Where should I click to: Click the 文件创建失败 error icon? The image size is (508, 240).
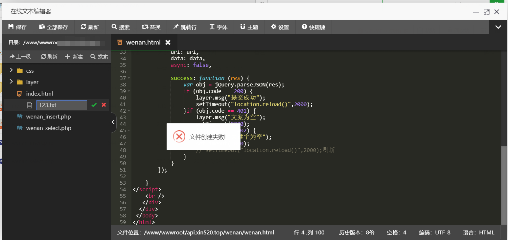point(179,137)
